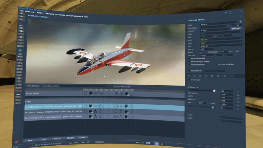Open the radio antenna tab icon
This screenshot has width=263, height=148.
click(x=225, y=76)
